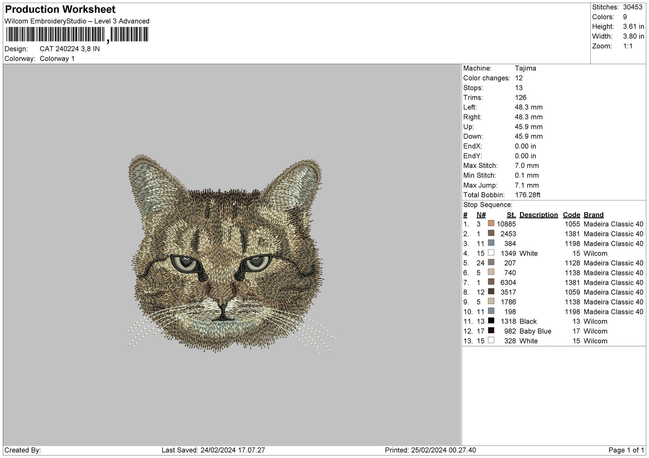Click the swatch in stop row 12 Baby Blue
Viewport: 649px width, 458px height.
click(491, 330)
